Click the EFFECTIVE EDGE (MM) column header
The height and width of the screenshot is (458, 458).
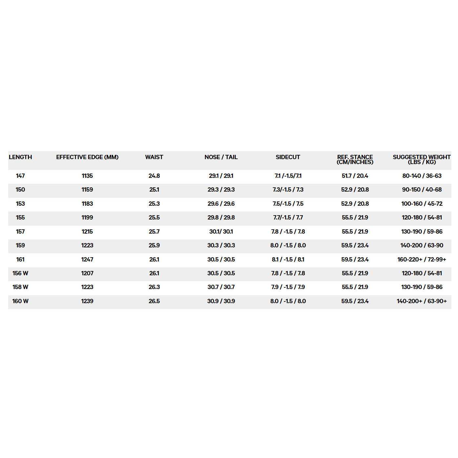pos(87,157)
